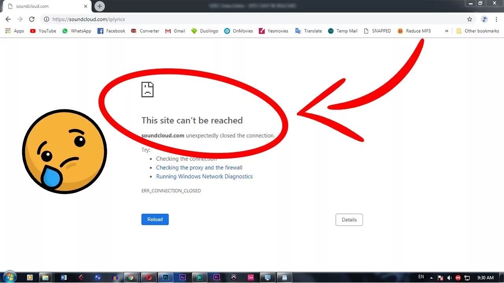The height and width of the screenshot is (283, 504).
Task: Open the red Opera icon in taskbar
Action: point(148,277)
